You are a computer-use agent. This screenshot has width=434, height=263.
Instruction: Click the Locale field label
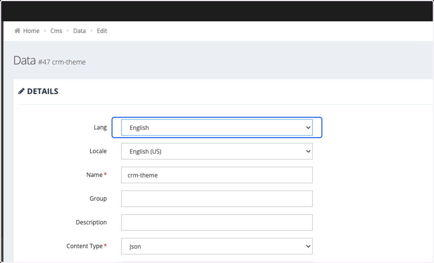(x=98, y=151)
